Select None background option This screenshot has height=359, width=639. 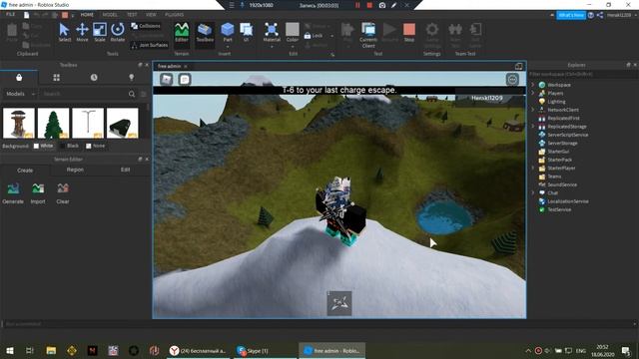(96, 146)
